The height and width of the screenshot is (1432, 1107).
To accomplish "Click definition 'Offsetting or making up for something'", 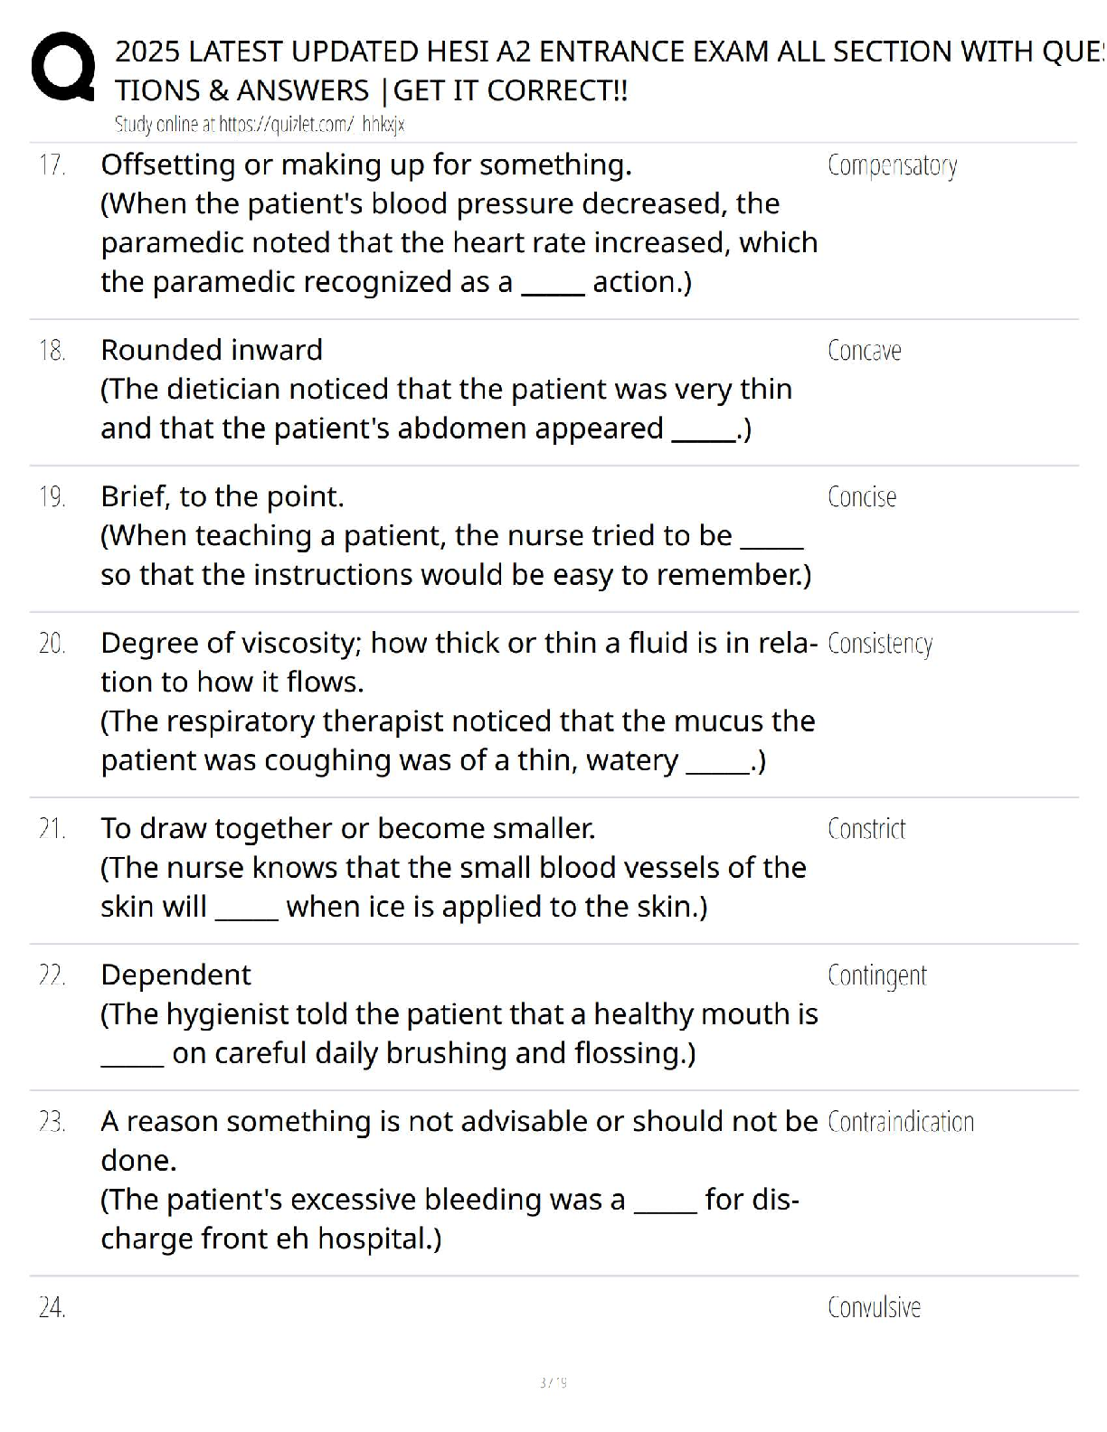I will pos(366,165).
